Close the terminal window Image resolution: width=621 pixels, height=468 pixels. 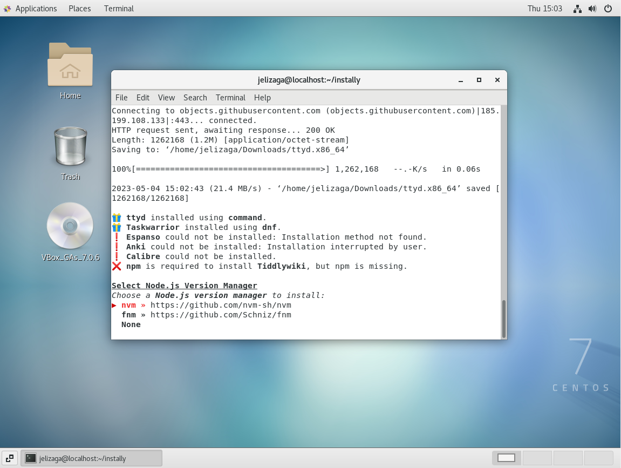click(x=497, y=80)
